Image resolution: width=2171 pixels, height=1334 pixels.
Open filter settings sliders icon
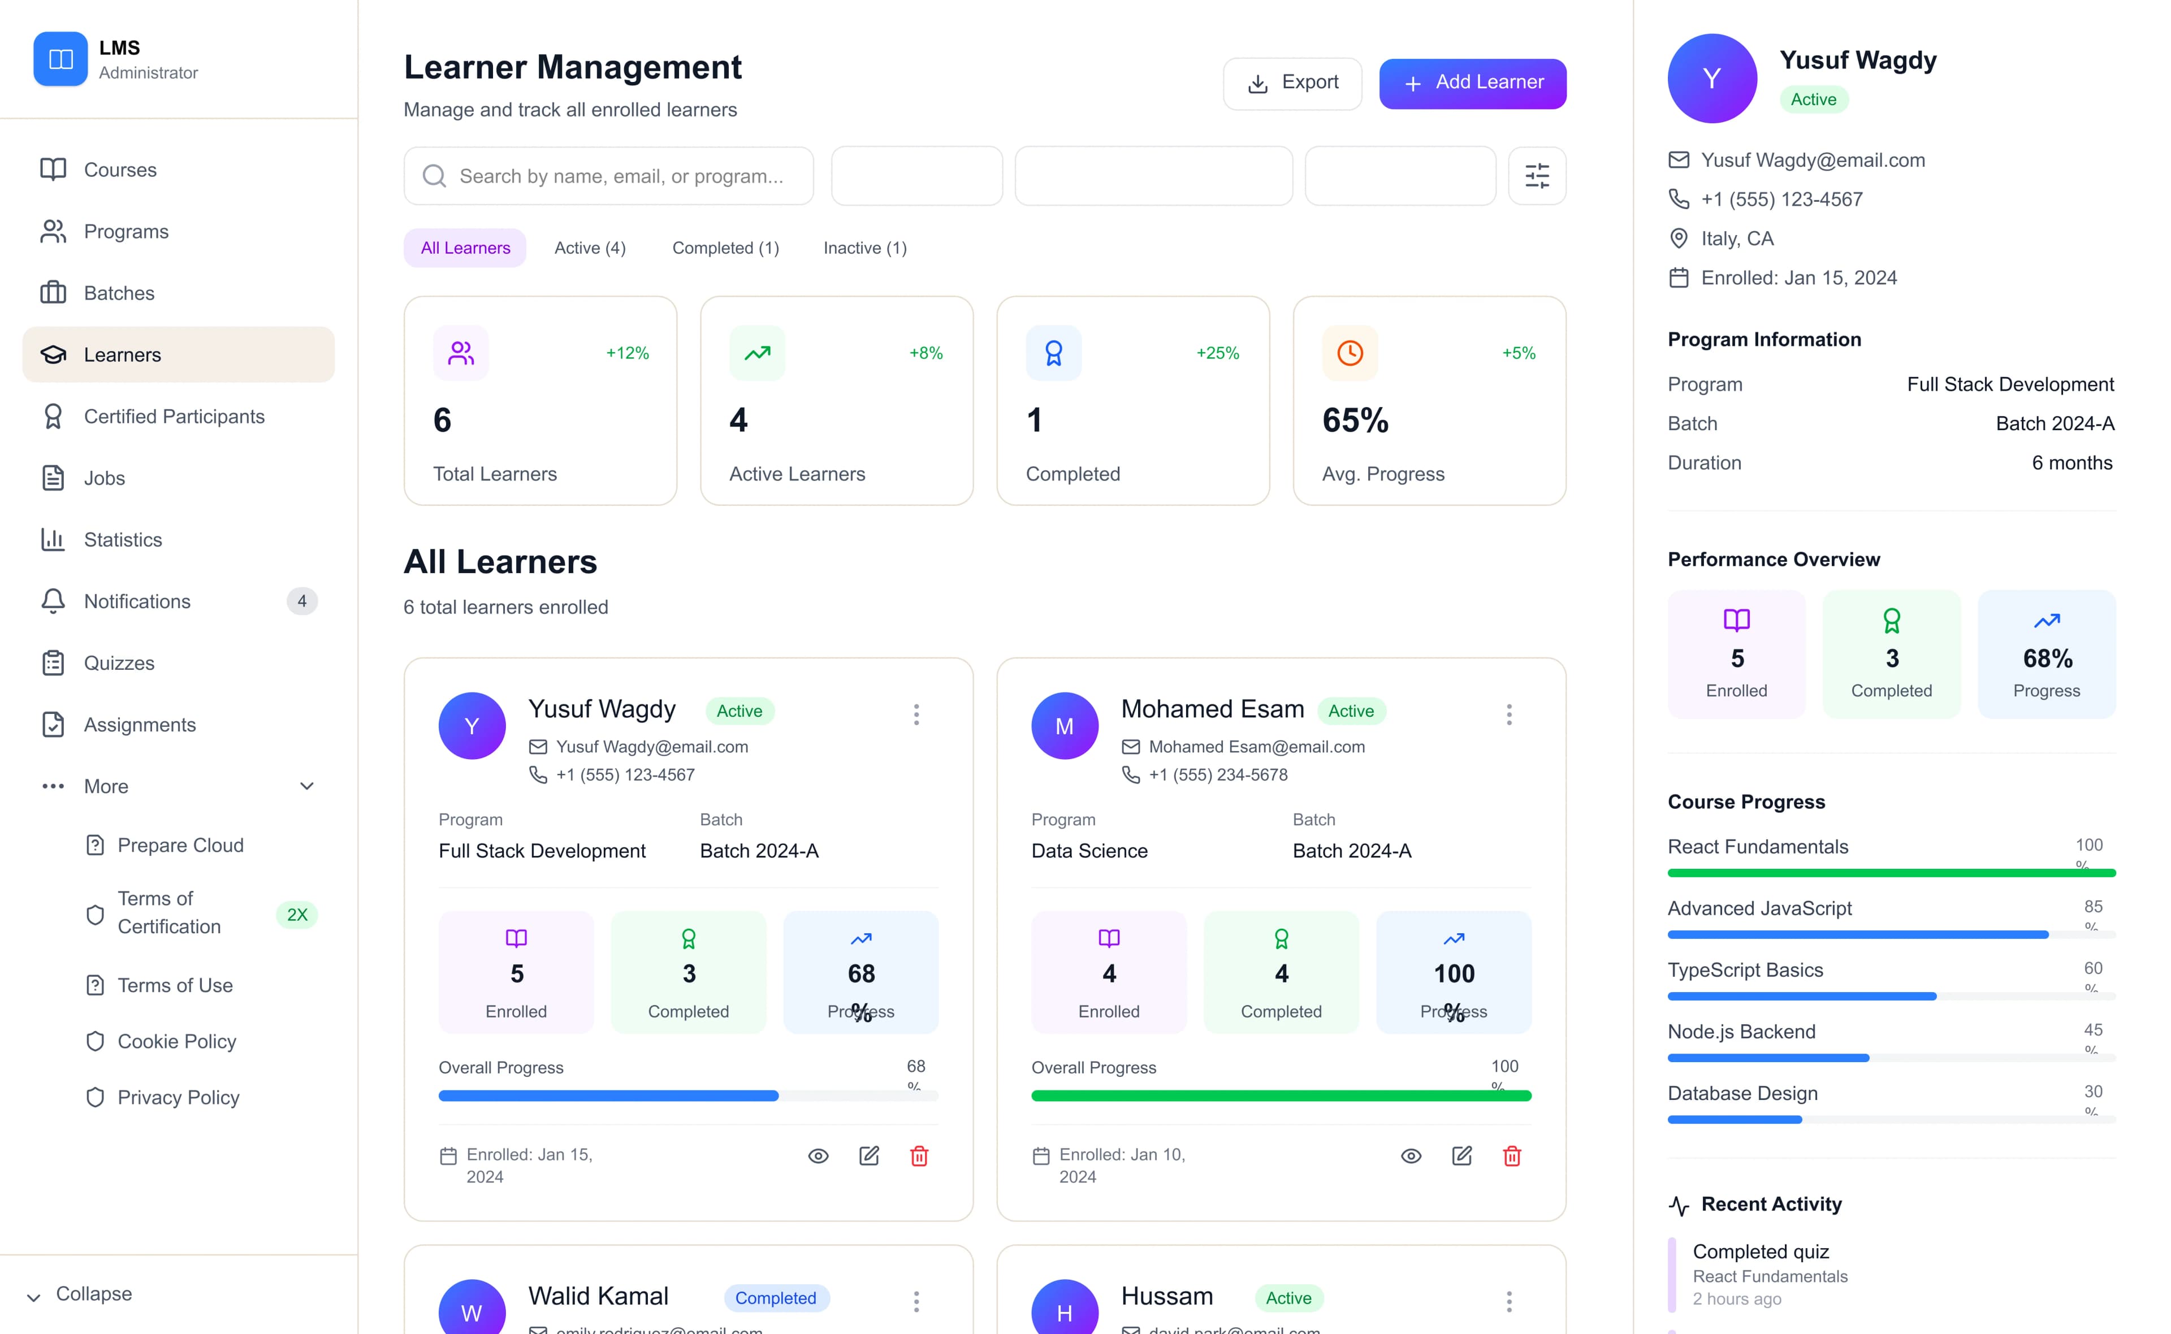[x=1536, y=176]
